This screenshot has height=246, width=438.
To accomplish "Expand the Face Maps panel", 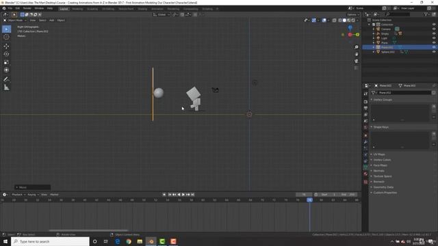I will coord(381,165).
